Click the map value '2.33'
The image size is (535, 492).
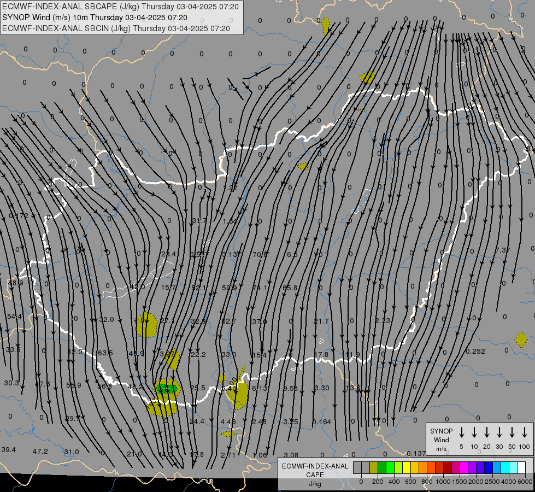point(383,320)
